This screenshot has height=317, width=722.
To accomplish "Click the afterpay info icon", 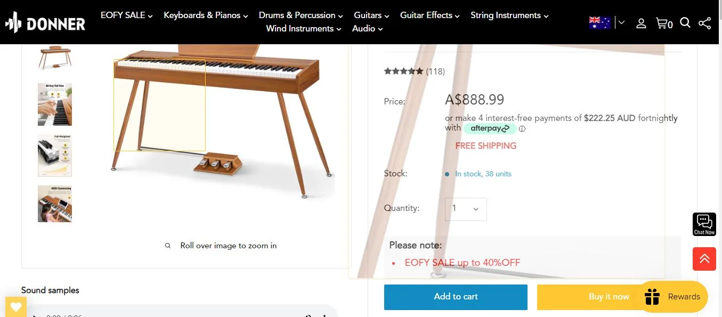I will tap(522, 128).
